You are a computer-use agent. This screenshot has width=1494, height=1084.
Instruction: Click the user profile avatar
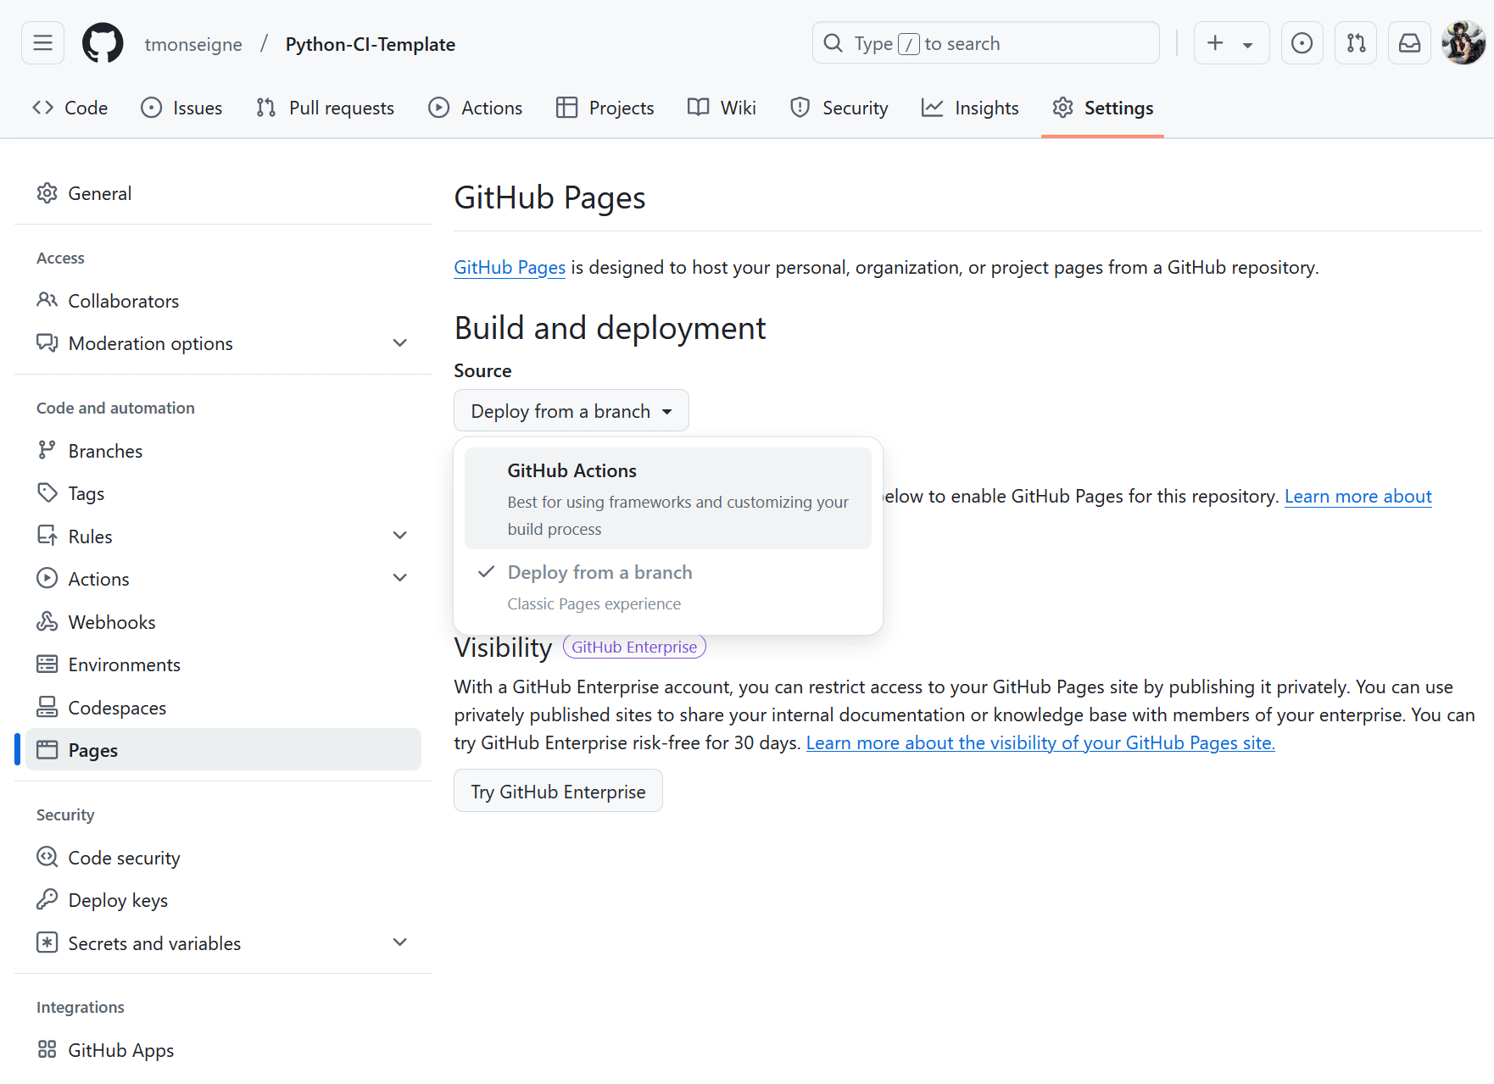(1463, 43)
